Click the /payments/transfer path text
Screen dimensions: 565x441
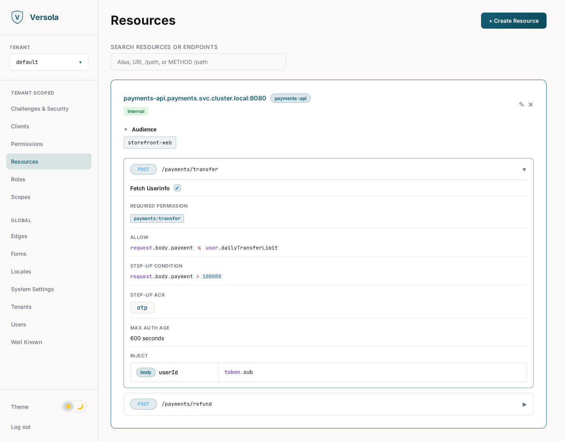190,169
